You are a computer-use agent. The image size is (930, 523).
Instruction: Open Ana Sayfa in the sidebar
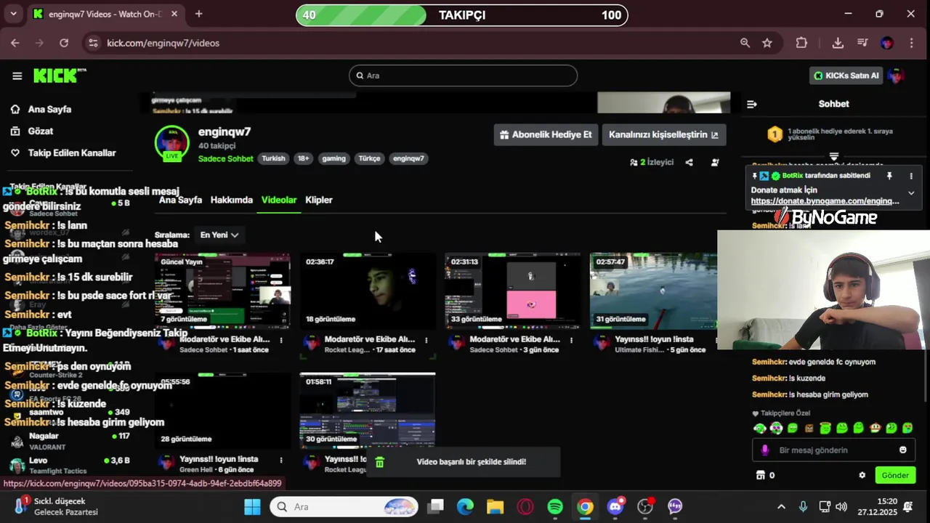coord(49,109)
